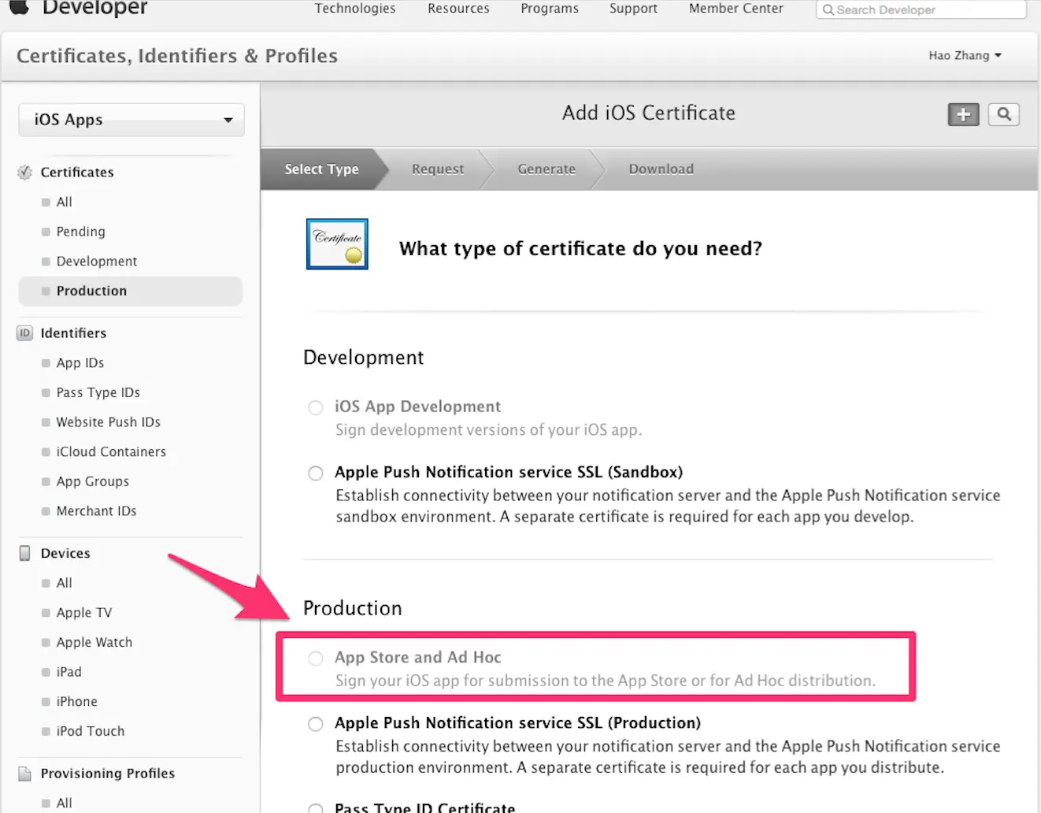Screen dimensions: 1041x813
Task: Click the Developer title in header
Action: [x=94, y=8]
